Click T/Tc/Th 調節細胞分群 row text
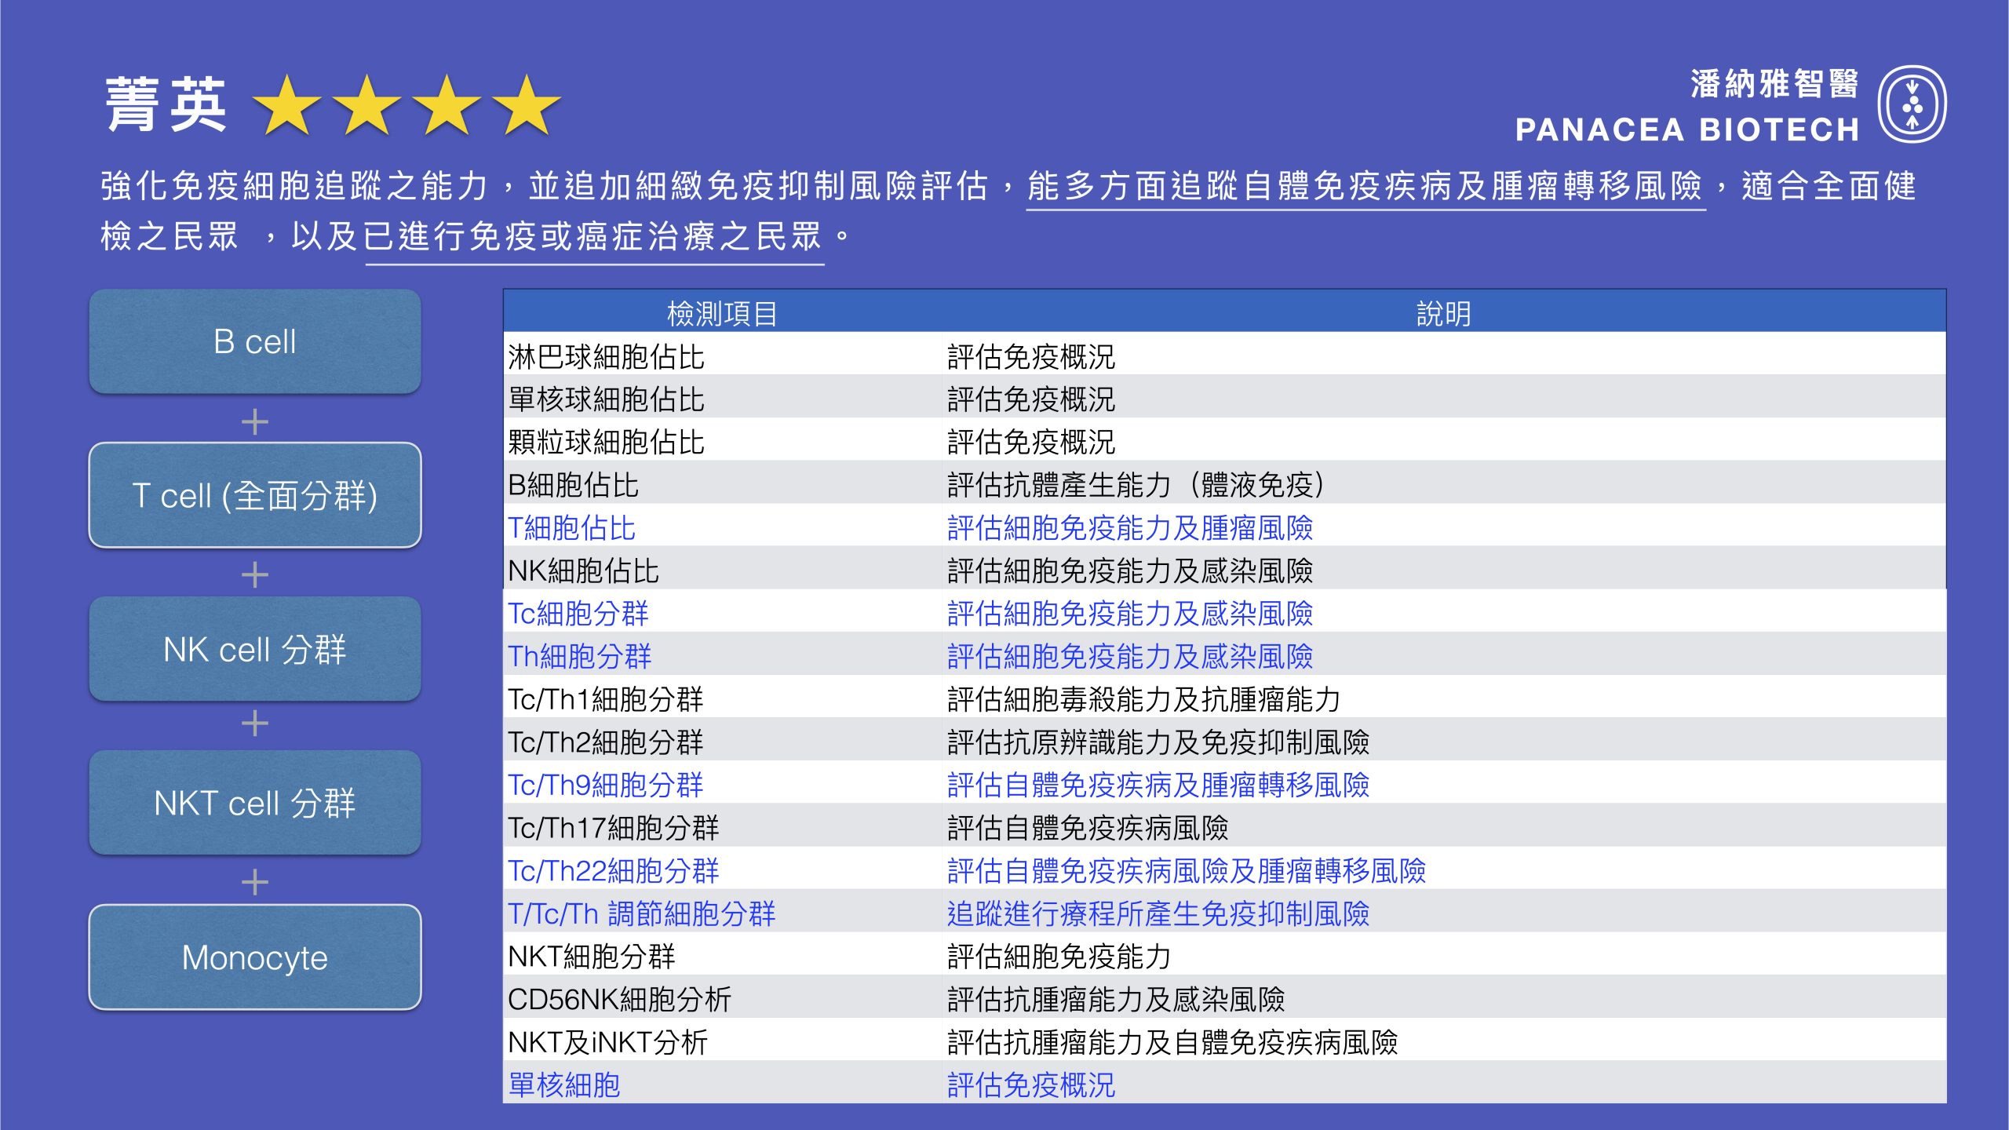This screenshot has width=2009, height=1130. click(641, 913)
